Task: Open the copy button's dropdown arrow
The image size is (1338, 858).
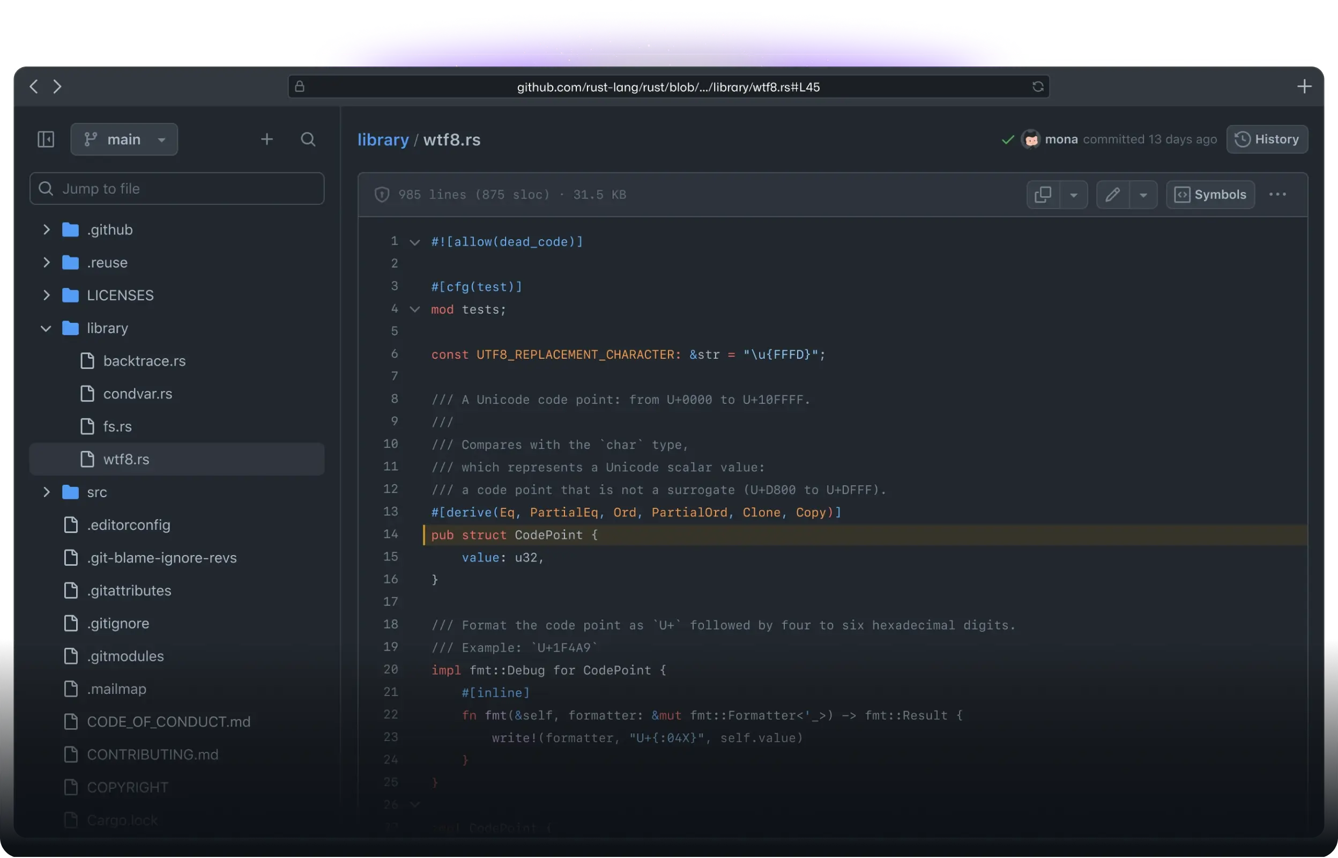Action: pyautogui.click(x=1074, y=195)
